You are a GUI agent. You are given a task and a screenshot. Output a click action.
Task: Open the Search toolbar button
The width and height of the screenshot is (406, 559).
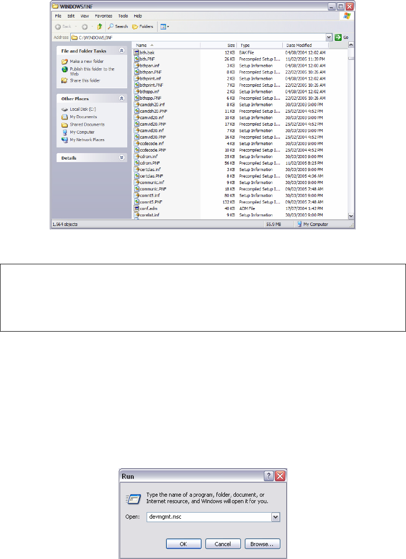coord(118,26)
